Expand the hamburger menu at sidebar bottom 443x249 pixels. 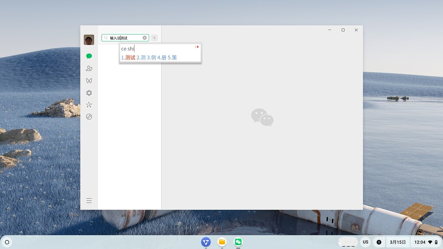[89, 200]
